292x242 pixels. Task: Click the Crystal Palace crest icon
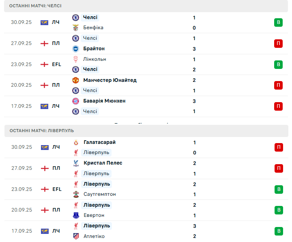(75, 163)
